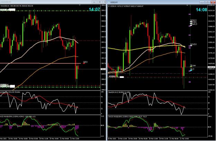The width and height of the screenshot is (216, 141).
Task: Click the US30,H1 chart window icon
Action: (x=109, y=2)
